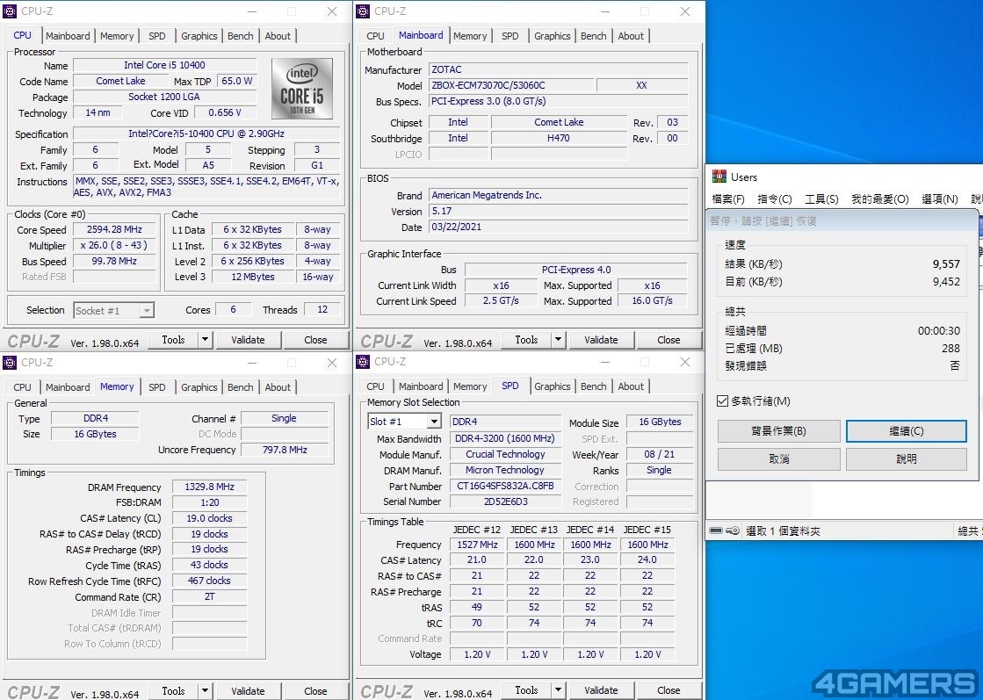Open the Tools dropdown arrow in the memory timings window
This screenshot has width=983, height=700.
pos(205,691)
